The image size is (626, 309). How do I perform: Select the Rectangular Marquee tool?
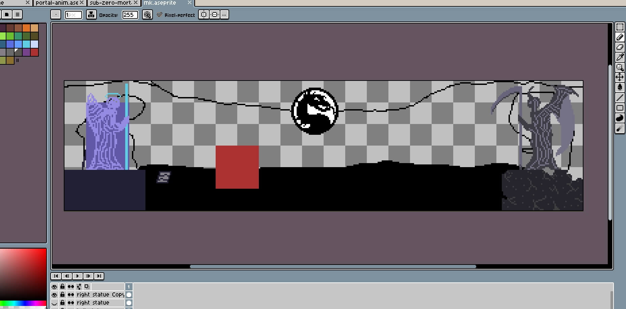[620, 27]
